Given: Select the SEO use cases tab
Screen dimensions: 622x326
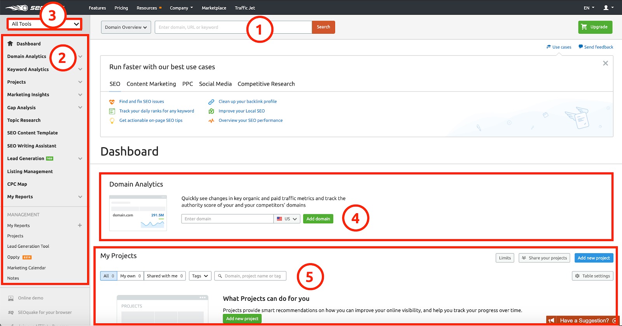Looking at the screenshot, I should [x=115, y=84].
